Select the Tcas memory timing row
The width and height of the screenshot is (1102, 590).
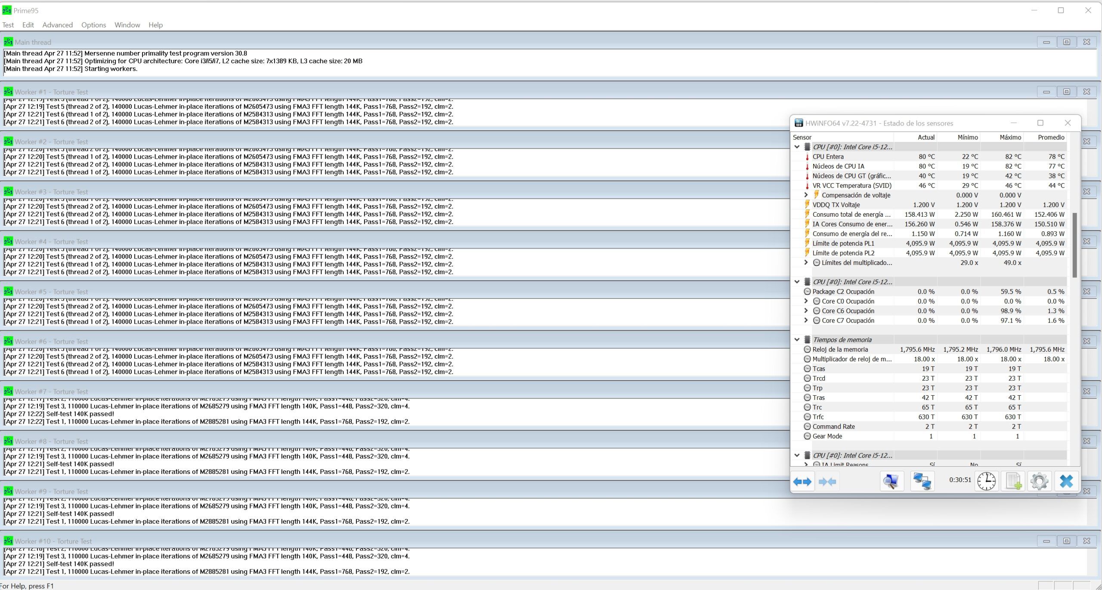coord(930,369)
